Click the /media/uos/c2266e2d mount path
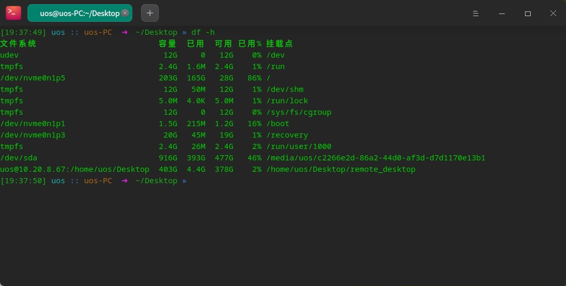Viewport: 566px width, 286px height. point(376,158)
